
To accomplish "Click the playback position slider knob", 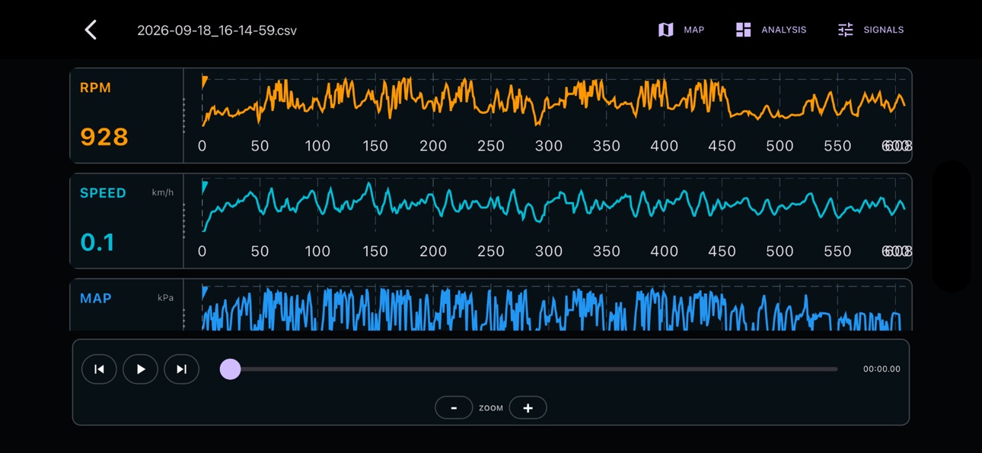I will point(230,369).
